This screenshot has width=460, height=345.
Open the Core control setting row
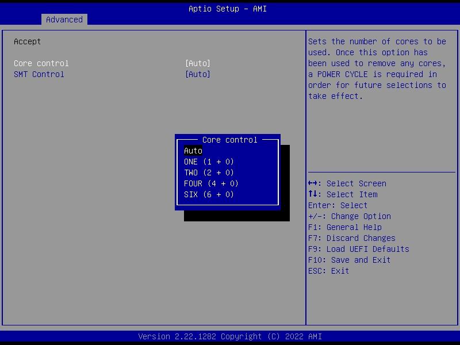click(112, 63)
